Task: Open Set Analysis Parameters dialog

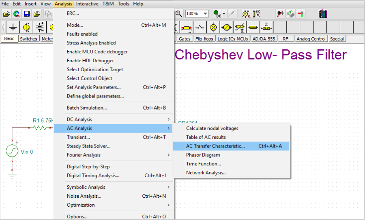Action: click(94, 87)
